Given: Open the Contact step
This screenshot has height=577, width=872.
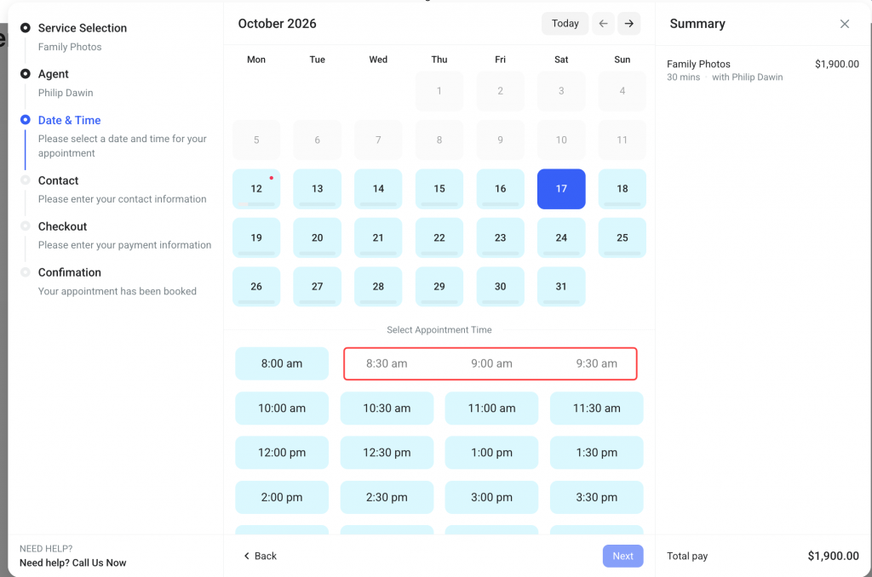Looking at the screenshot, I should [x=59, y=180].
